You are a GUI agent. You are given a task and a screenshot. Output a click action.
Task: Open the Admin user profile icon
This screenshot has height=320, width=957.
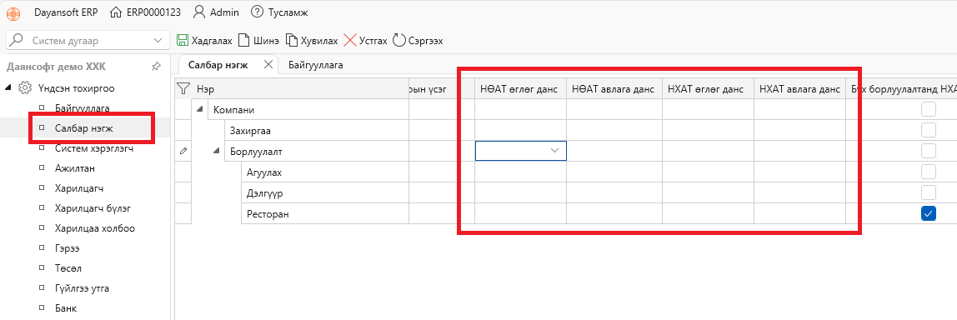point(198,12)
